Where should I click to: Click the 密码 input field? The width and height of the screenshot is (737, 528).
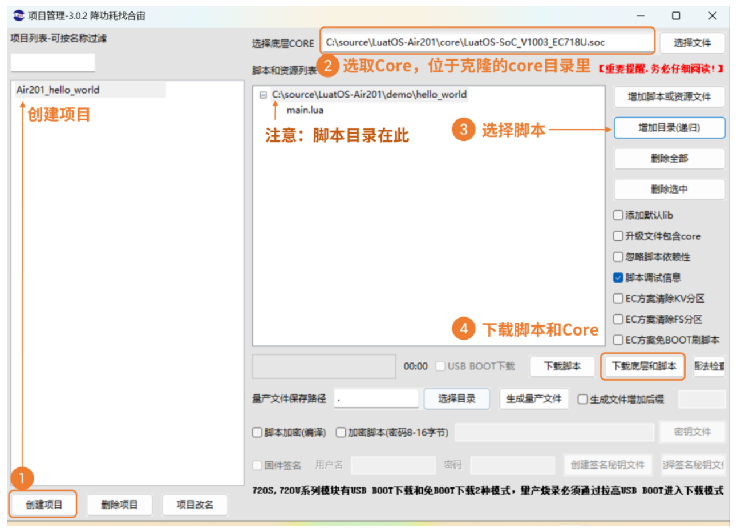coord(513,465)
